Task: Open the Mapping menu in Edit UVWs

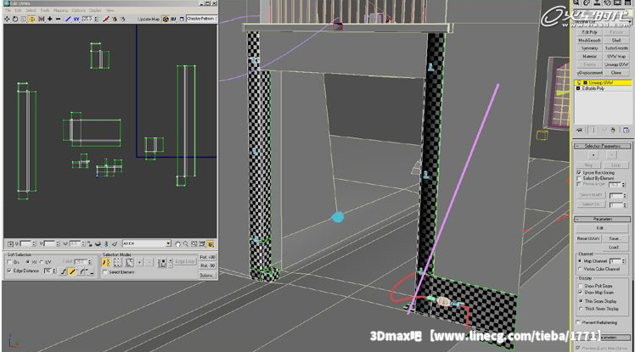Action: pos(61,10)
